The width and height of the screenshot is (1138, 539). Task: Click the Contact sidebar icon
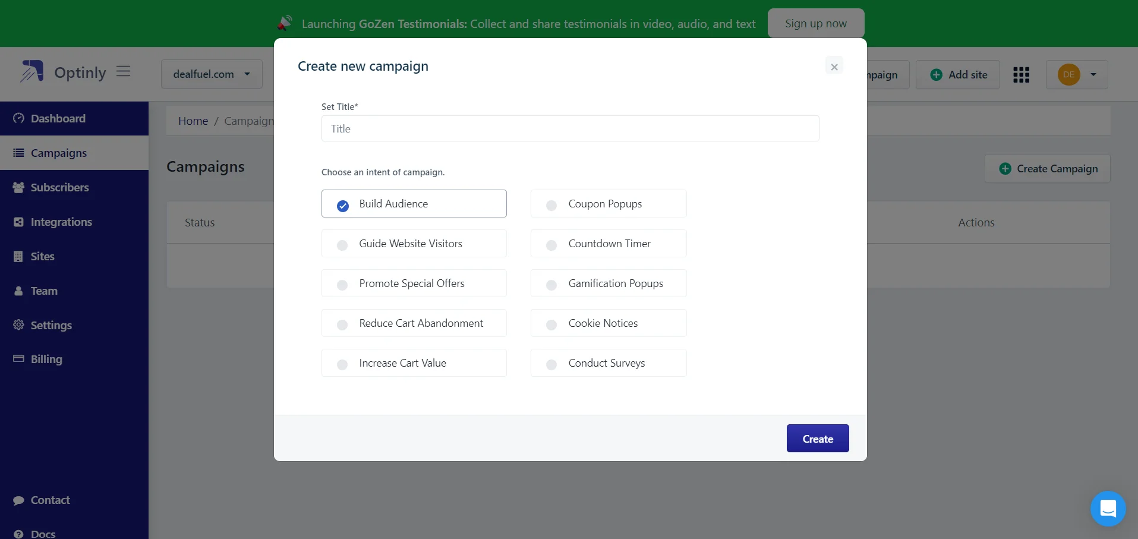click(18, 500)
